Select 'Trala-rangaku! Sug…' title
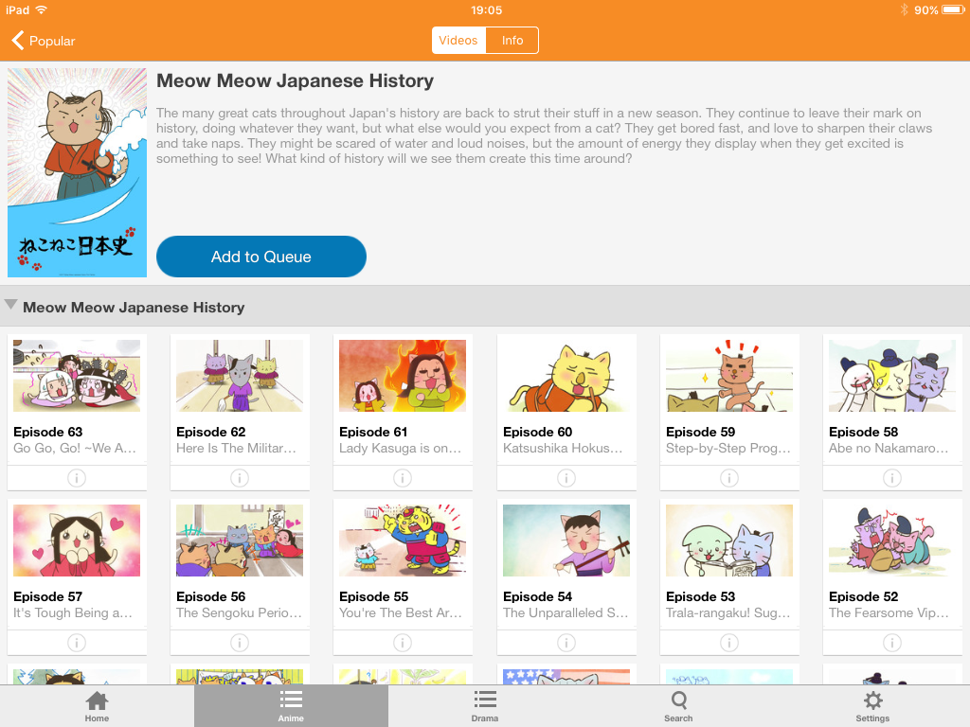 (x=728, y=613)
